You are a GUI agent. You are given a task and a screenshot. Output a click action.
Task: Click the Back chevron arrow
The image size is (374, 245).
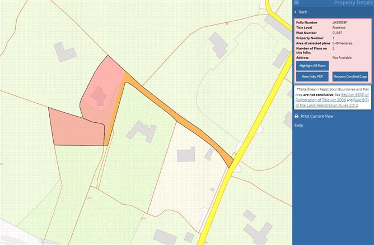click(296, 12)
